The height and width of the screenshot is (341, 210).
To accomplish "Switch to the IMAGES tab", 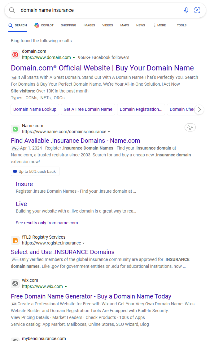I will coord(89,25).
